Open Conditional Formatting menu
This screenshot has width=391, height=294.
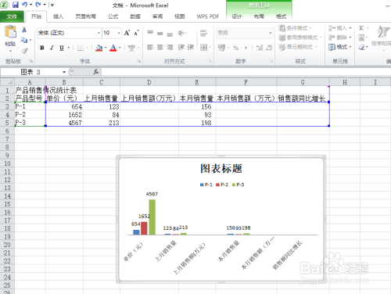(295, 28)
